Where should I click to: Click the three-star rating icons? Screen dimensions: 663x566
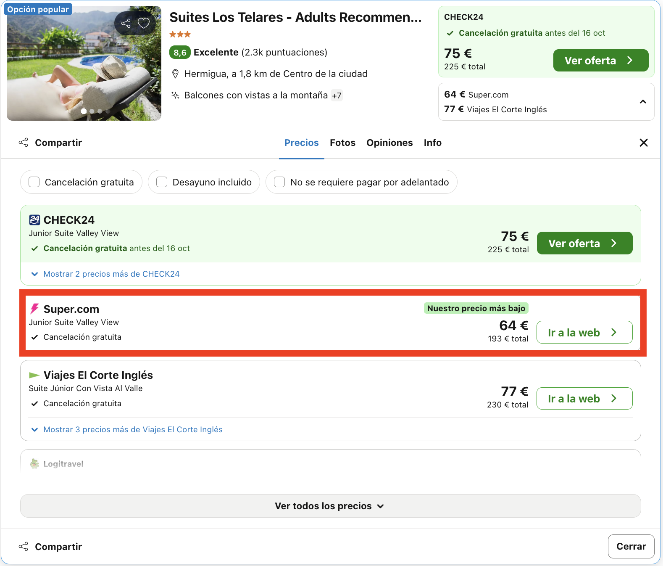click(x=180, y=34)
